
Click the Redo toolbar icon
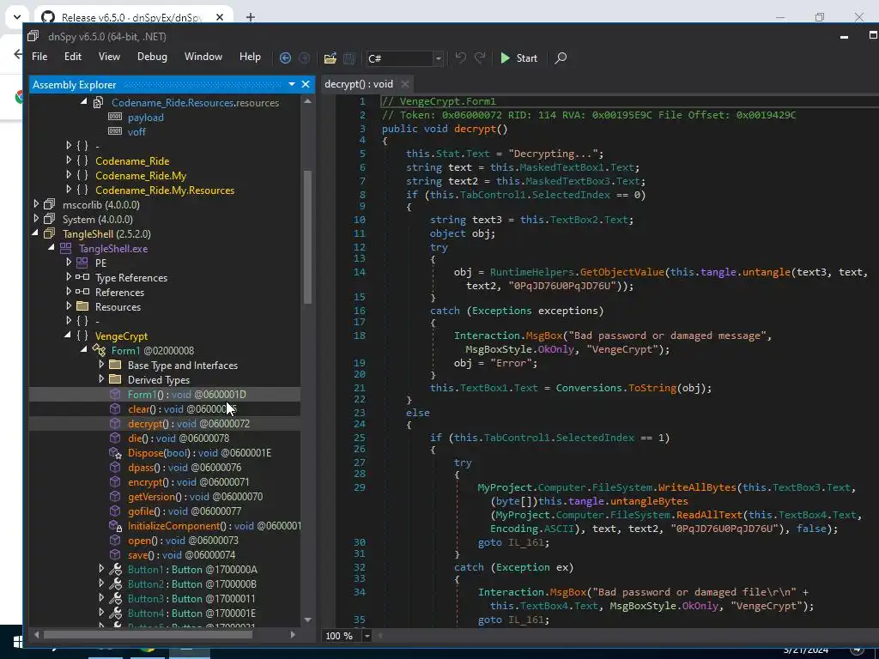click(480, 57)
